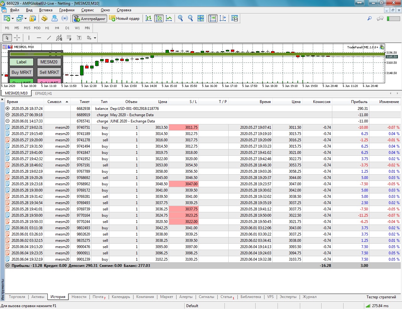Toggle chart auto-scroll to latest bar
The height and width of the screenshot is (309, 402).
(213, 19)
